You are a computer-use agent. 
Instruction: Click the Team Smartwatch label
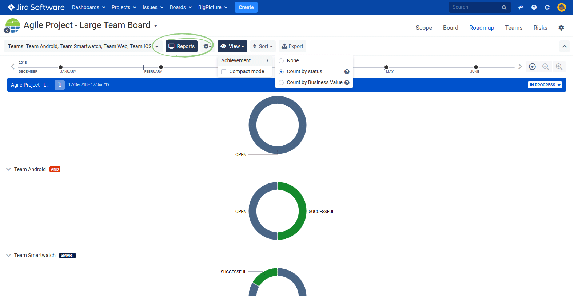35,255
